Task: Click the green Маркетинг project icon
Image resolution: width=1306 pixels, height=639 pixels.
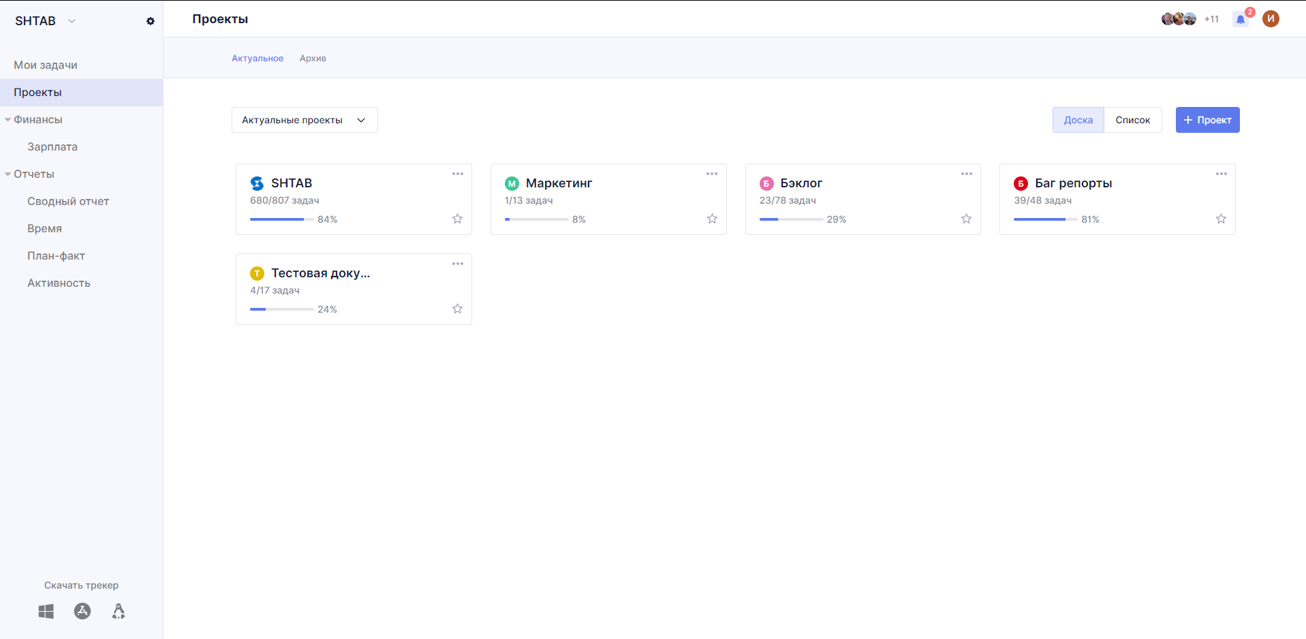Action: (512, 183)
